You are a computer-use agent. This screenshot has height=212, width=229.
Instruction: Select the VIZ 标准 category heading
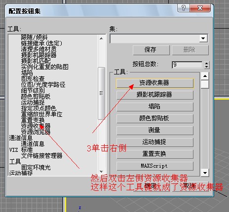pos(21,149)
